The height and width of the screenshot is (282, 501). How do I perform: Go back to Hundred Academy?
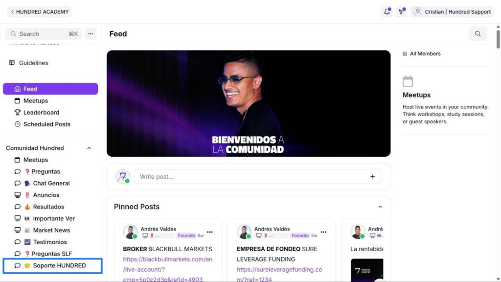tap(39, 12)
